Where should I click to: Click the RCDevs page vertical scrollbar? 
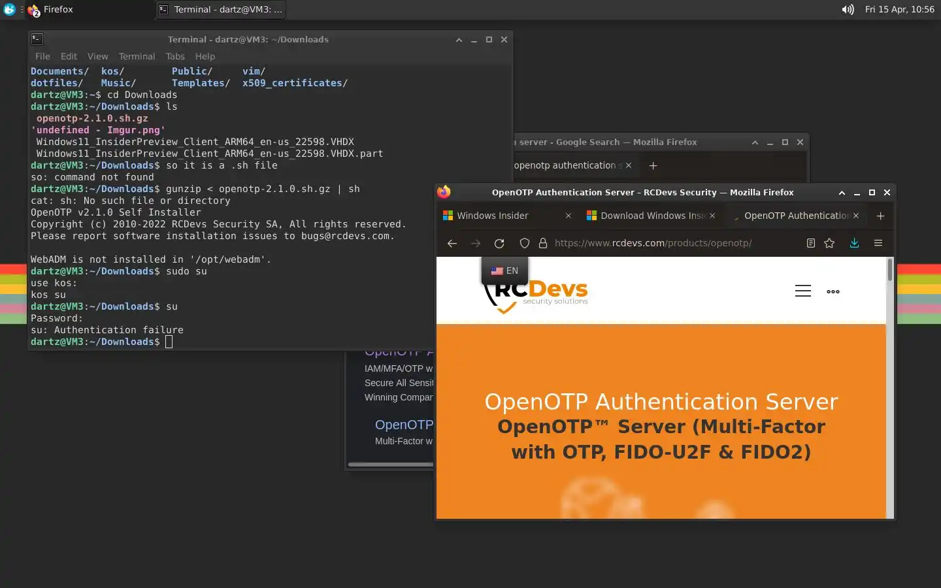pos(889,270)
